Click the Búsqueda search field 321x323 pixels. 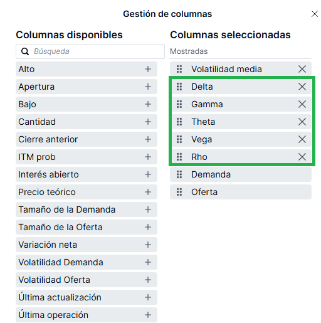point(90,51)
